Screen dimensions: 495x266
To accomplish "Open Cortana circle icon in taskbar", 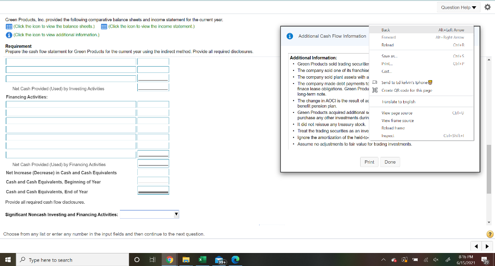I will [137, 260].
